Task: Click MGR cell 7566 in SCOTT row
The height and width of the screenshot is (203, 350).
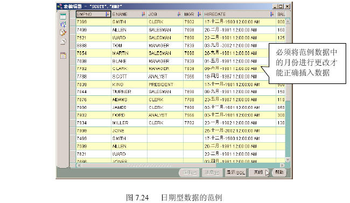Action: point(193,76)
